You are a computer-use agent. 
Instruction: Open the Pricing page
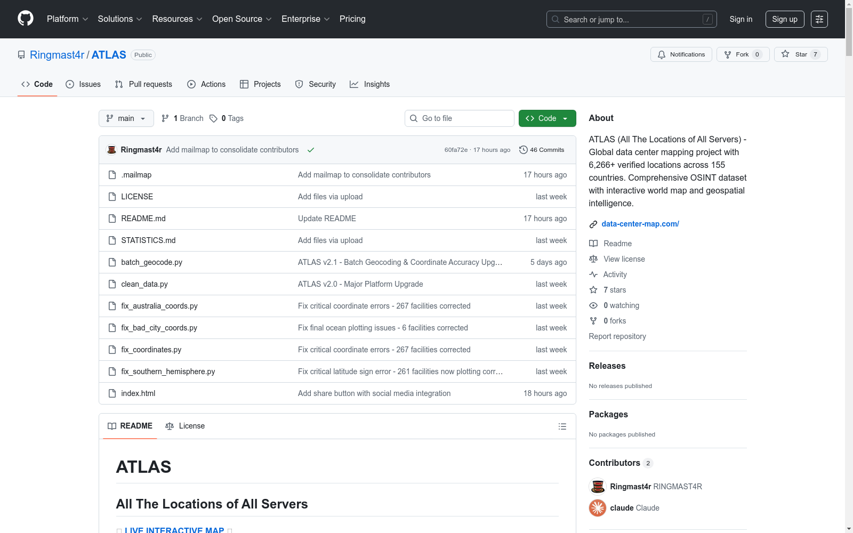coord(352,19)
